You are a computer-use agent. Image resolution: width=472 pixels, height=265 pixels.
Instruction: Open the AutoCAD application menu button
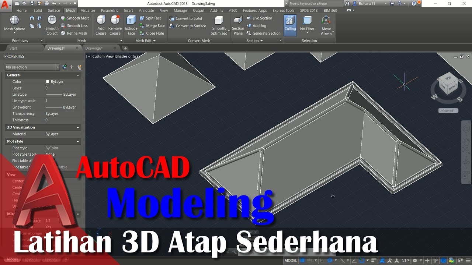(x=6, y=5)
